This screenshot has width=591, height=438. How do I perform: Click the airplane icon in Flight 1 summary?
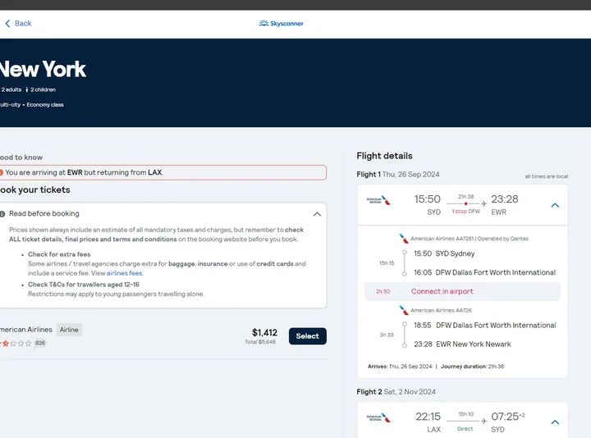pyautogui.click(x=484, y=203)
